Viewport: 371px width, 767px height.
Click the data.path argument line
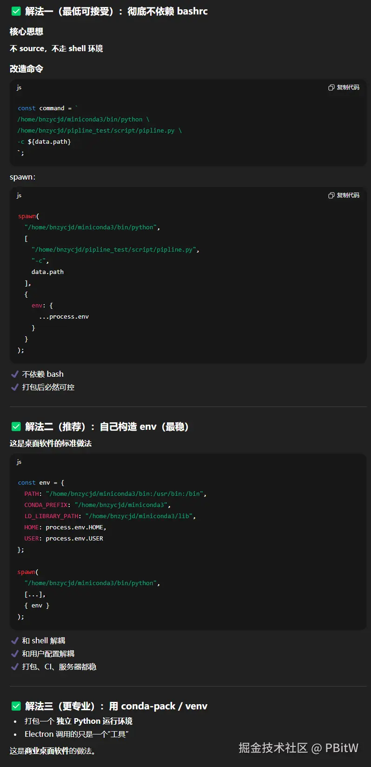(x=47, y=272)
